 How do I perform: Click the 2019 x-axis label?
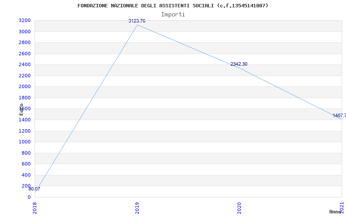tap(137, 208)
